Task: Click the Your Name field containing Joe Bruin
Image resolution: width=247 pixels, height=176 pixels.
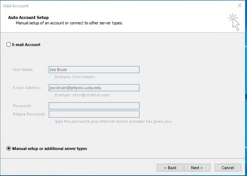Action: [x=94, y=70]
